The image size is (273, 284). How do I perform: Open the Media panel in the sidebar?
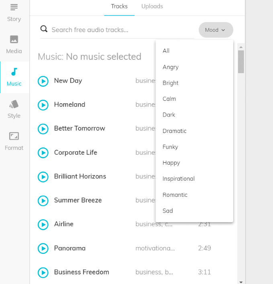(14, 44)
